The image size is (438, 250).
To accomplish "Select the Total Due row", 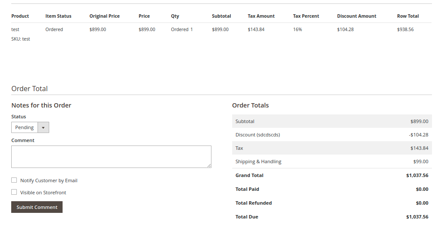I will click(x=331, y=217).
